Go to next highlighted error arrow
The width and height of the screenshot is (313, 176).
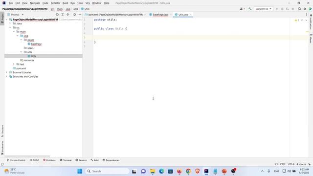coord(306,20)
